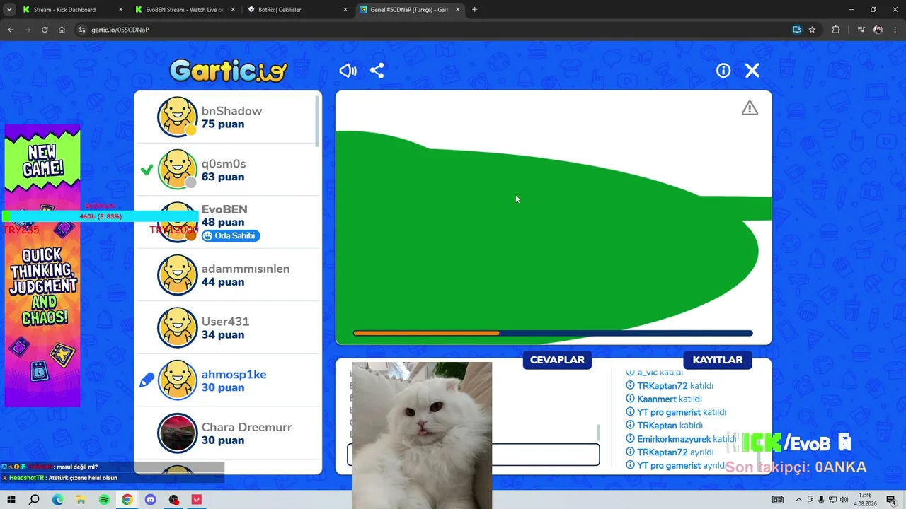The image size is (906, 509).
Task: Click q0sm0s's player avatar
Action: coord(177,170)
